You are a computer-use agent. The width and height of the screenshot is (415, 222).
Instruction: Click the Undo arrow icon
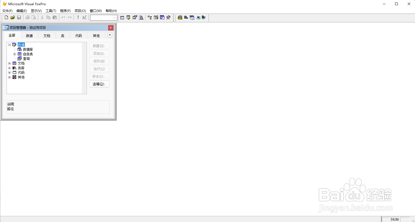[x=63, y=17]
